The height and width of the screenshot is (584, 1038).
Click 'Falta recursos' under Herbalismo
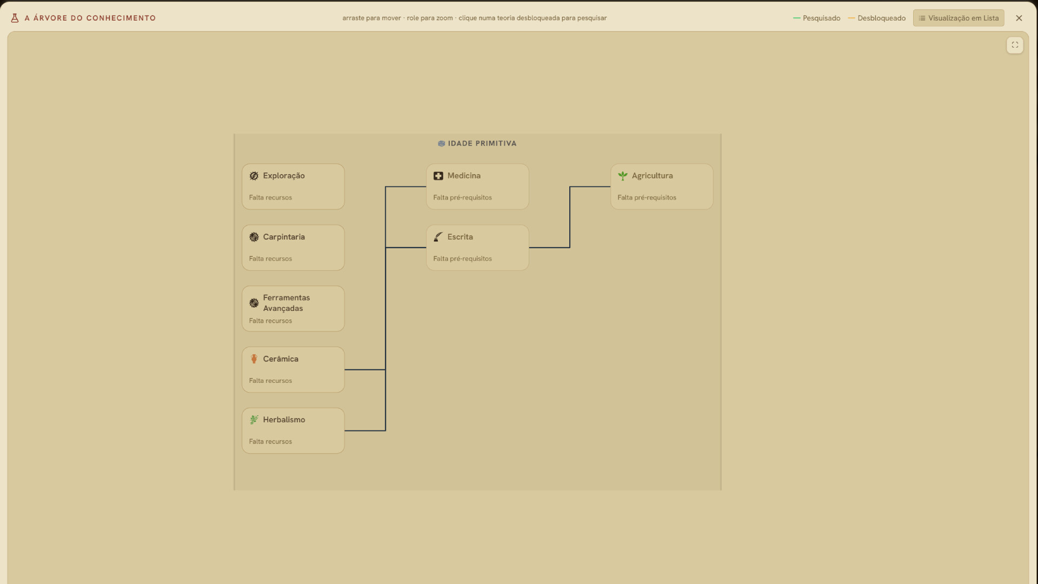pyautogui.click(x=270, y=441)
